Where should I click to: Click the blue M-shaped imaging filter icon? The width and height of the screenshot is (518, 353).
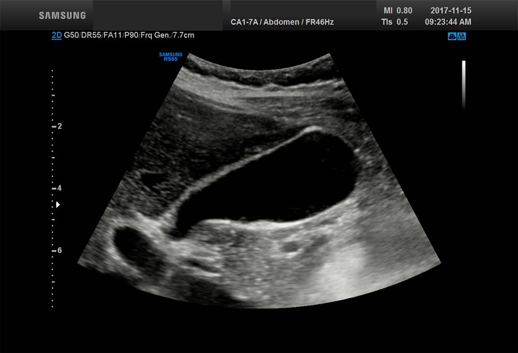461,36
